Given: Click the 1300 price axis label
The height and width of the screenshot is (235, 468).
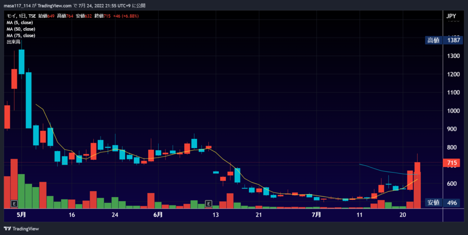Looking at the screenshot, I should click(x=453, y=56).
